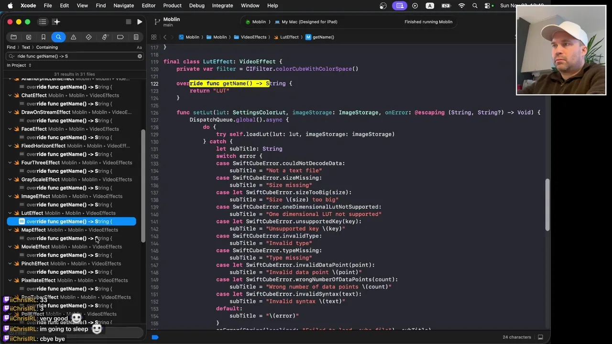
Task: Collapse the GrayScaleEffect result group
Action: coord(10,180)
